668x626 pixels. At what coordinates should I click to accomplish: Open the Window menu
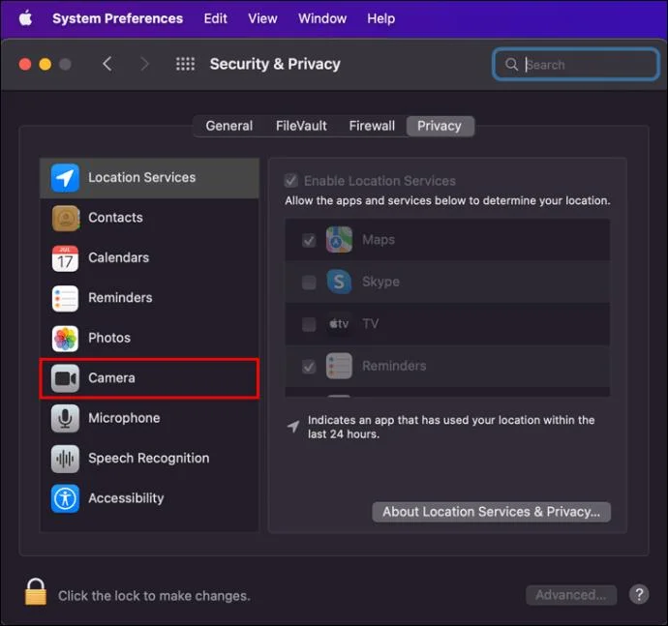pyautogui.click(x=322, y=18)
